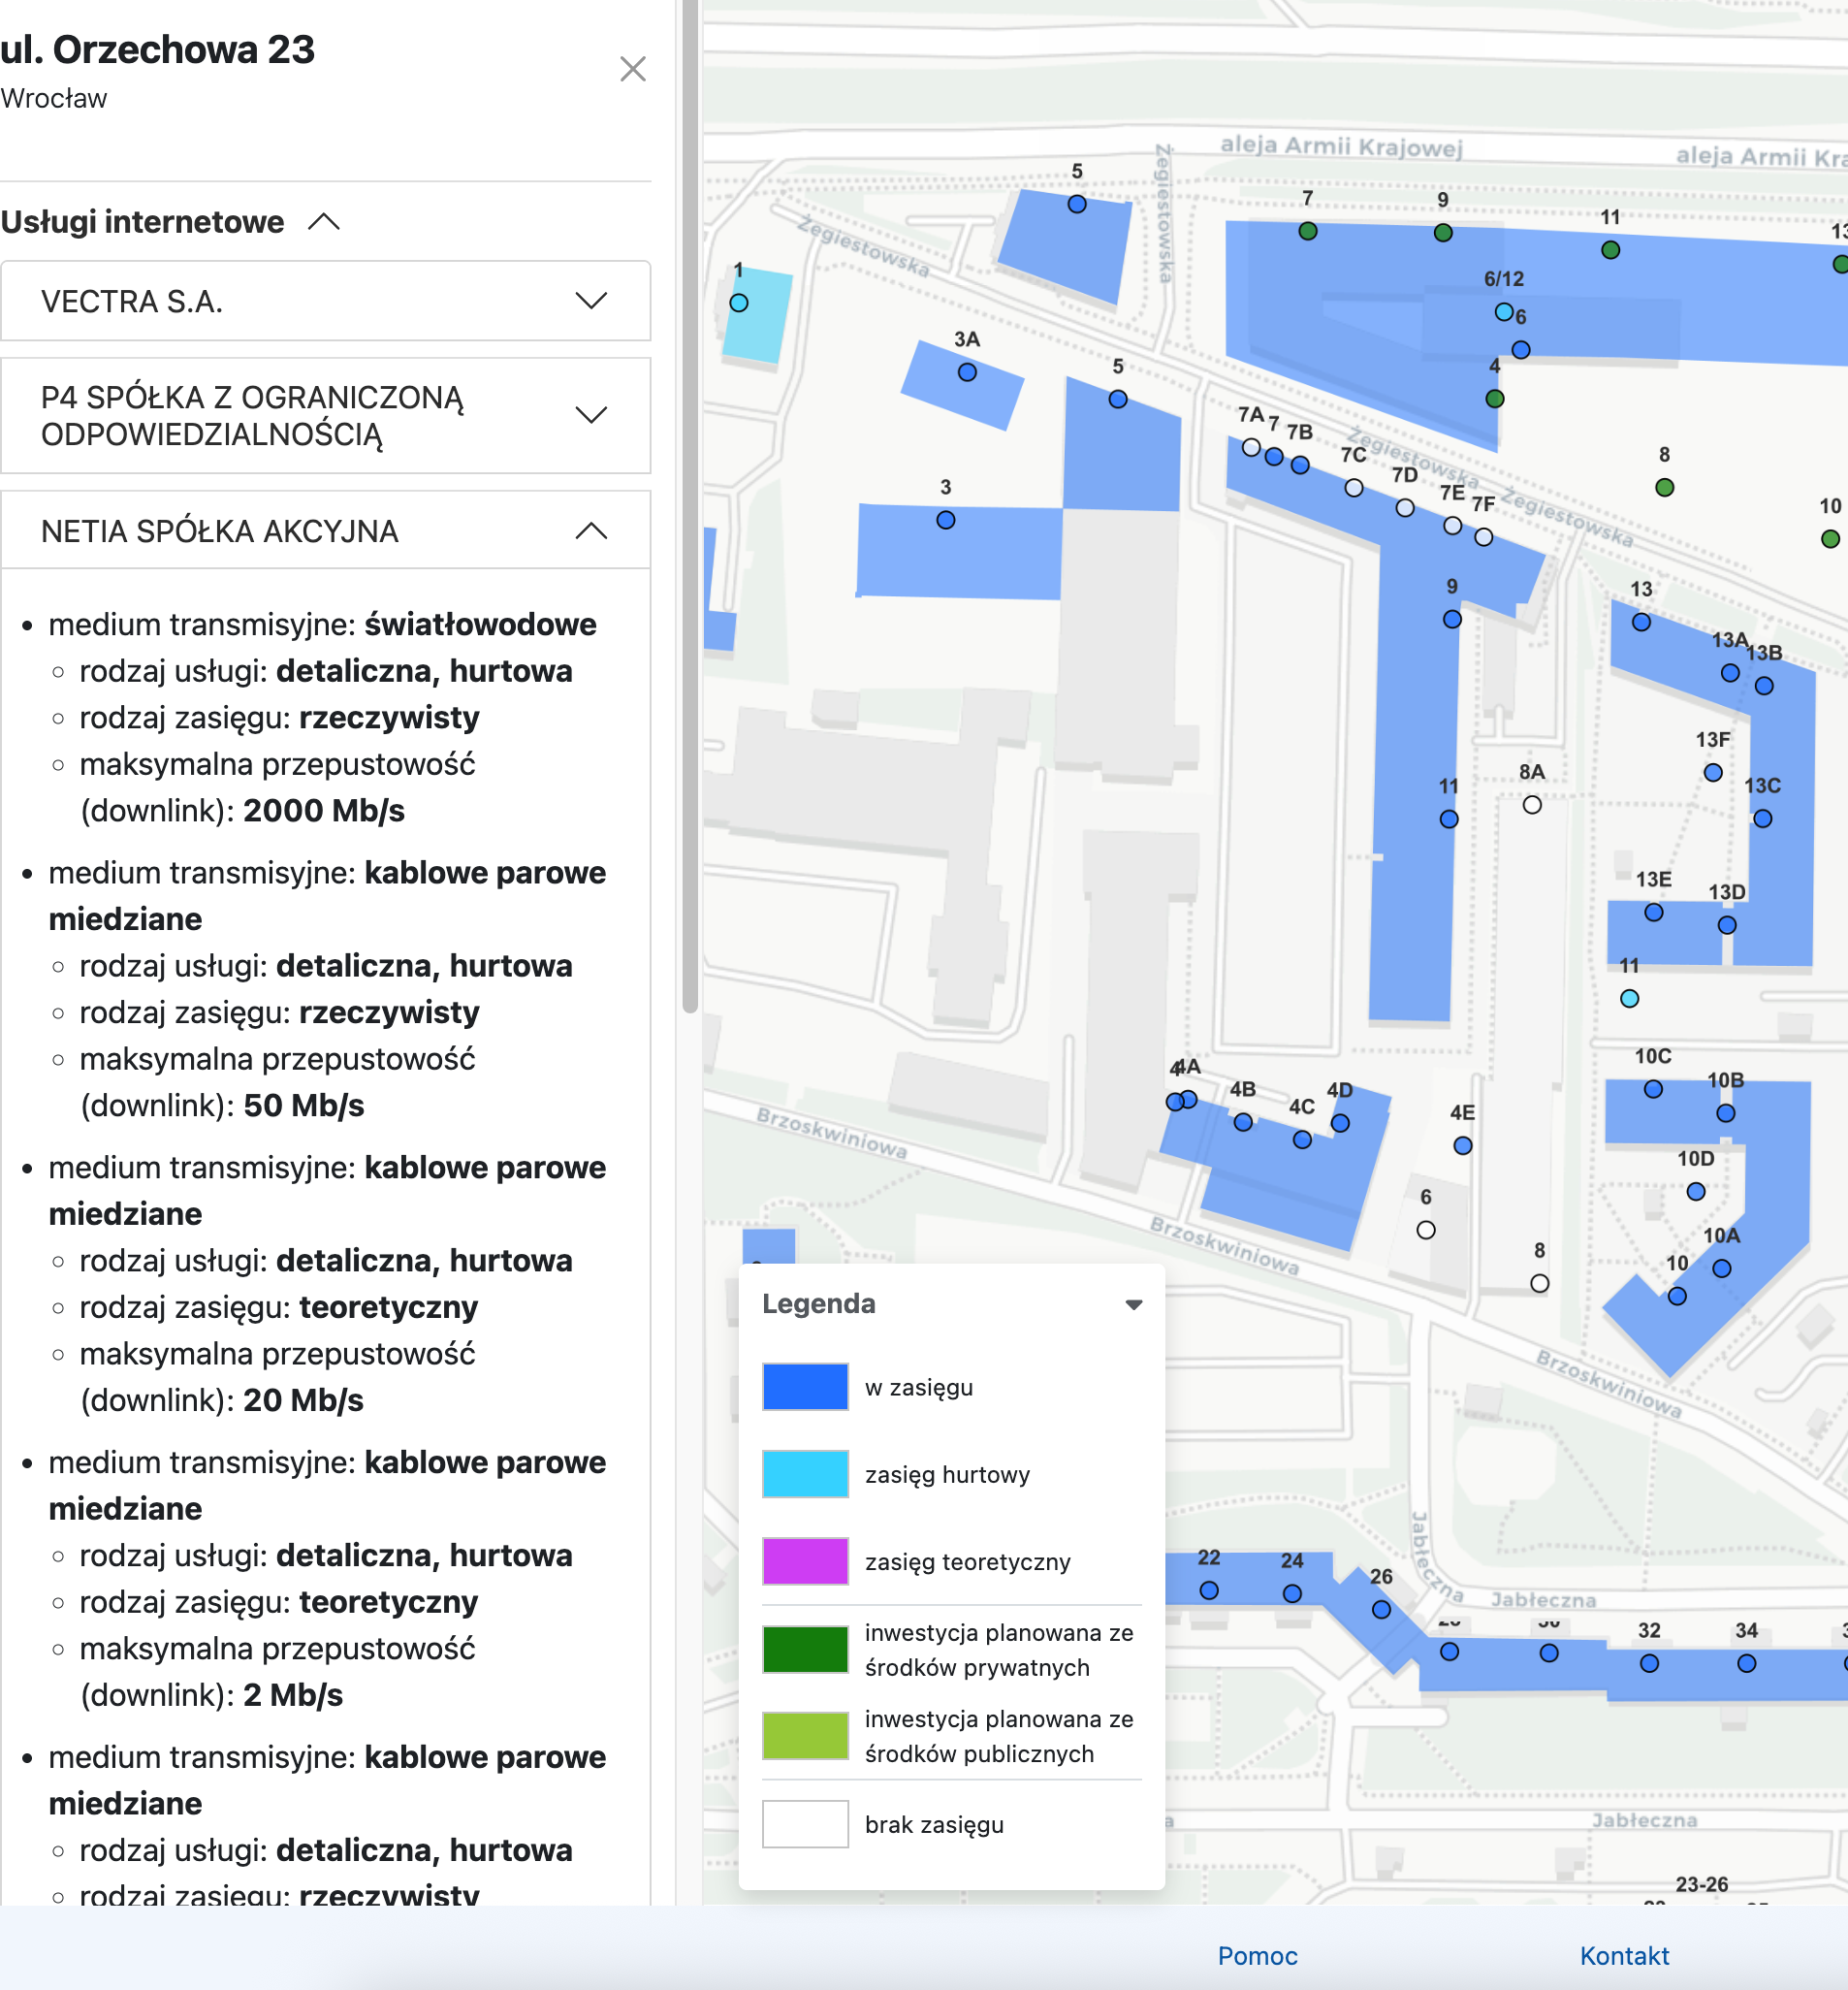Collapse the NETIA SPÓŁKA AKCYJNA entry
The width and height of the screenshot is (1848, 1990).
pyautogui.click(x=591, y=531)
